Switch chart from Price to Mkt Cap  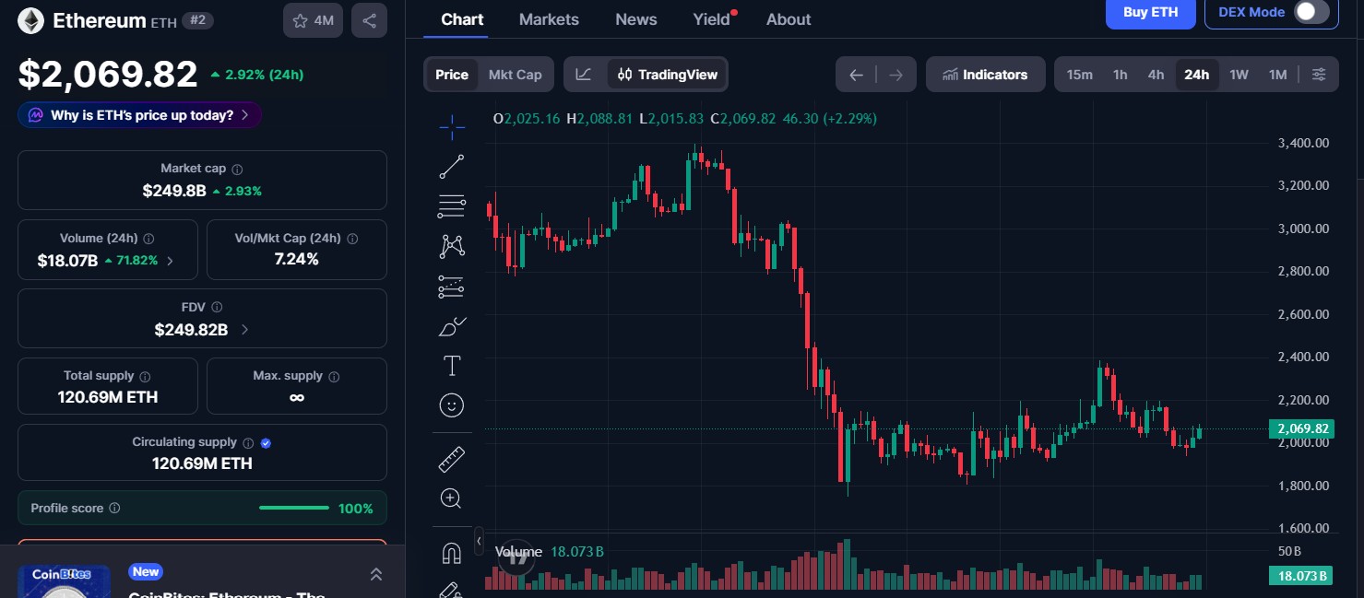515,74
